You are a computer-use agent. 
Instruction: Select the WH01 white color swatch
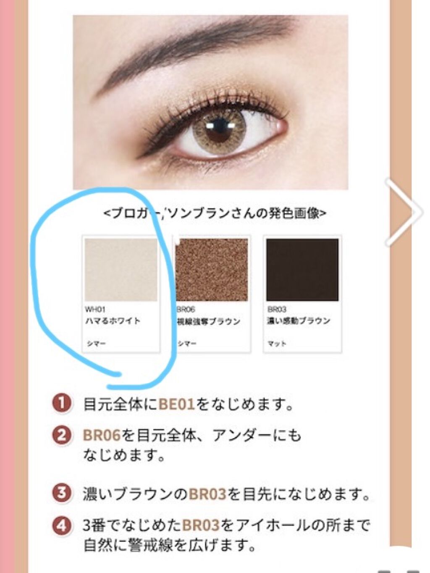(121, 269)
